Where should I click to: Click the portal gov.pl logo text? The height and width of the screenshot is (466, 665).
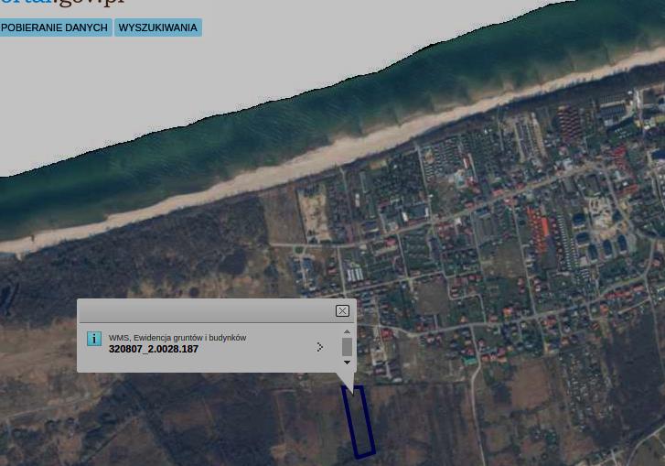click(62, 3)
